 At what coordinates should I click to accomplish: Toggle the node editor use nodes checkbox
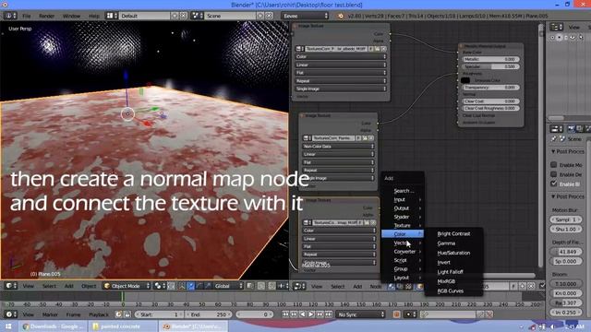point(542,287)
